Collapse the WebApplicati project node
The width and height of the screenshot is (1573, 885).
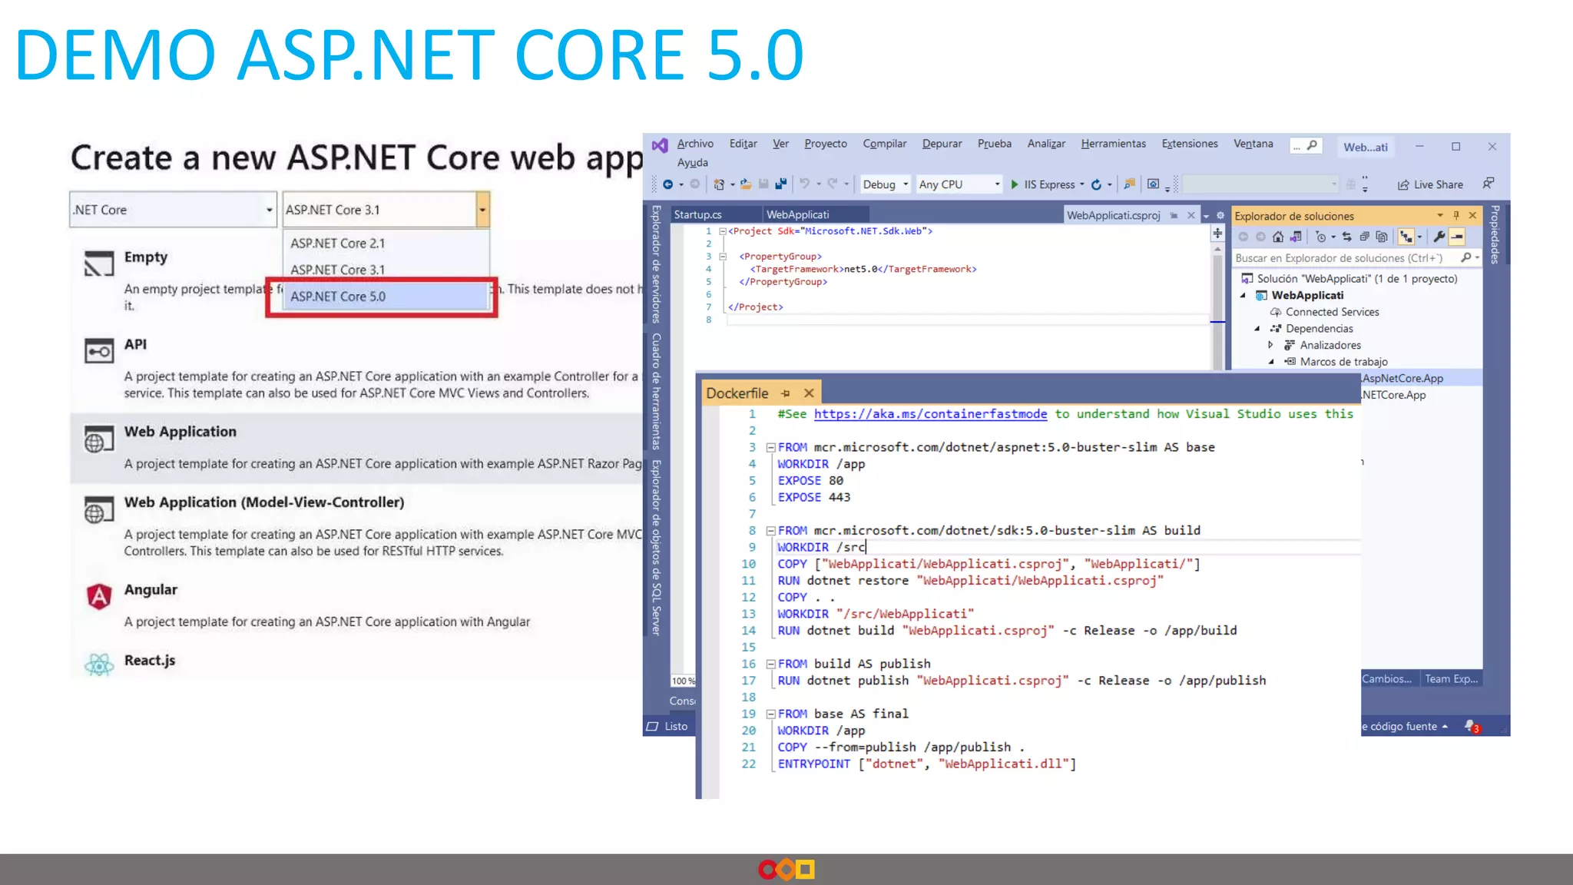(x=1243, y=296)
